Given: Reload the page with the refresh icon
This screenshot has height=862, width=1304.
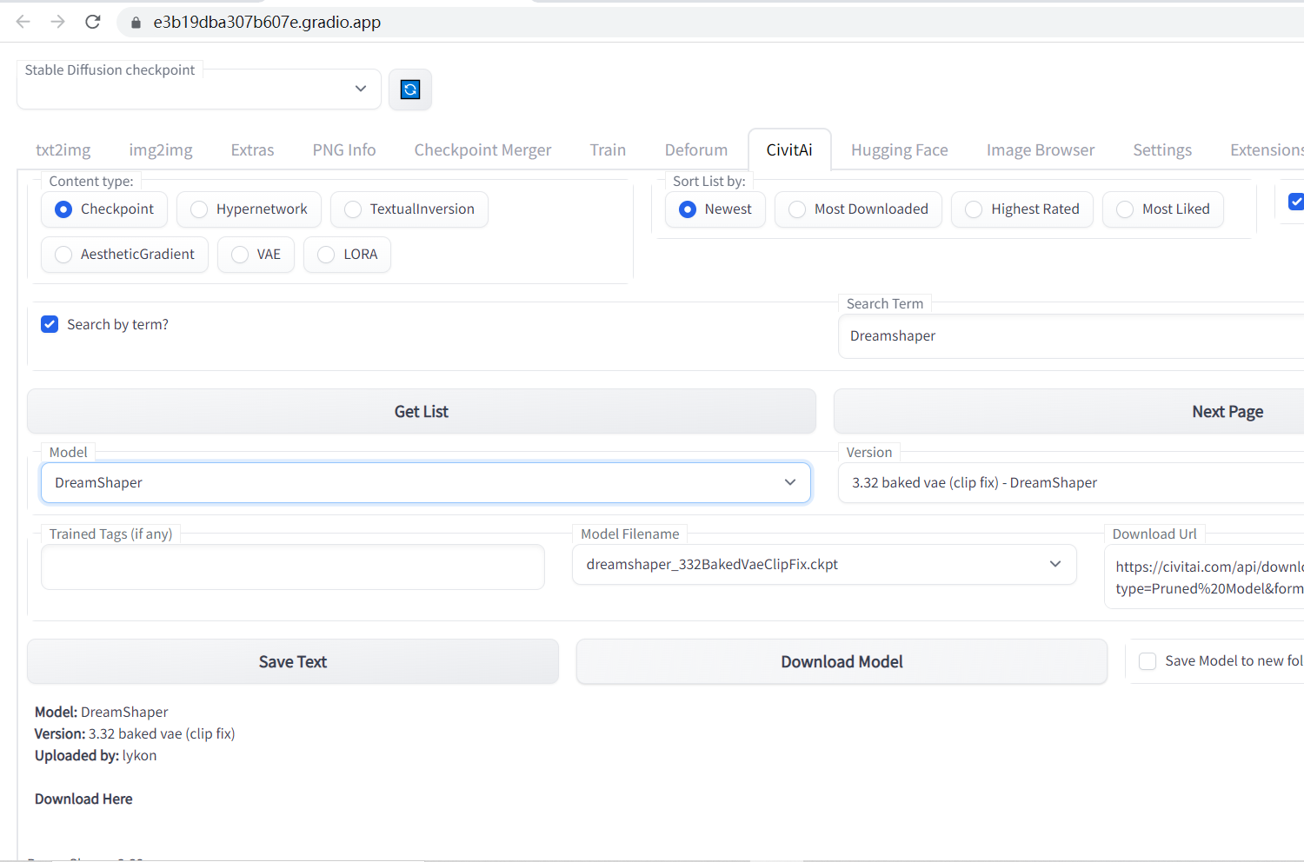Looking at the screenshot, I should pyautogui.click(x=93, y=22).
